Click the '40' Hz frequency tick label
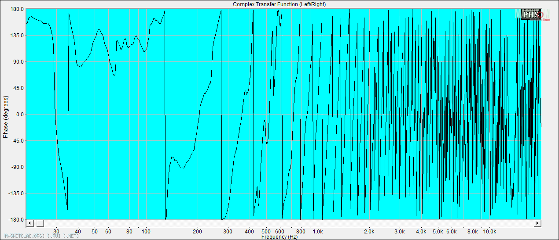The image size is (559, 240). click(x=78, y=231)
